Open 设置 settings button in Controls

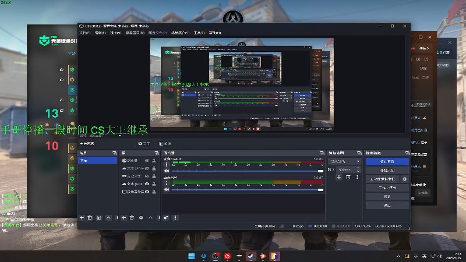pyautogui.click(x=387, y=196)
